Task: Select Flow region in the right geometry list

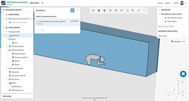Action: tap(172, 21)
